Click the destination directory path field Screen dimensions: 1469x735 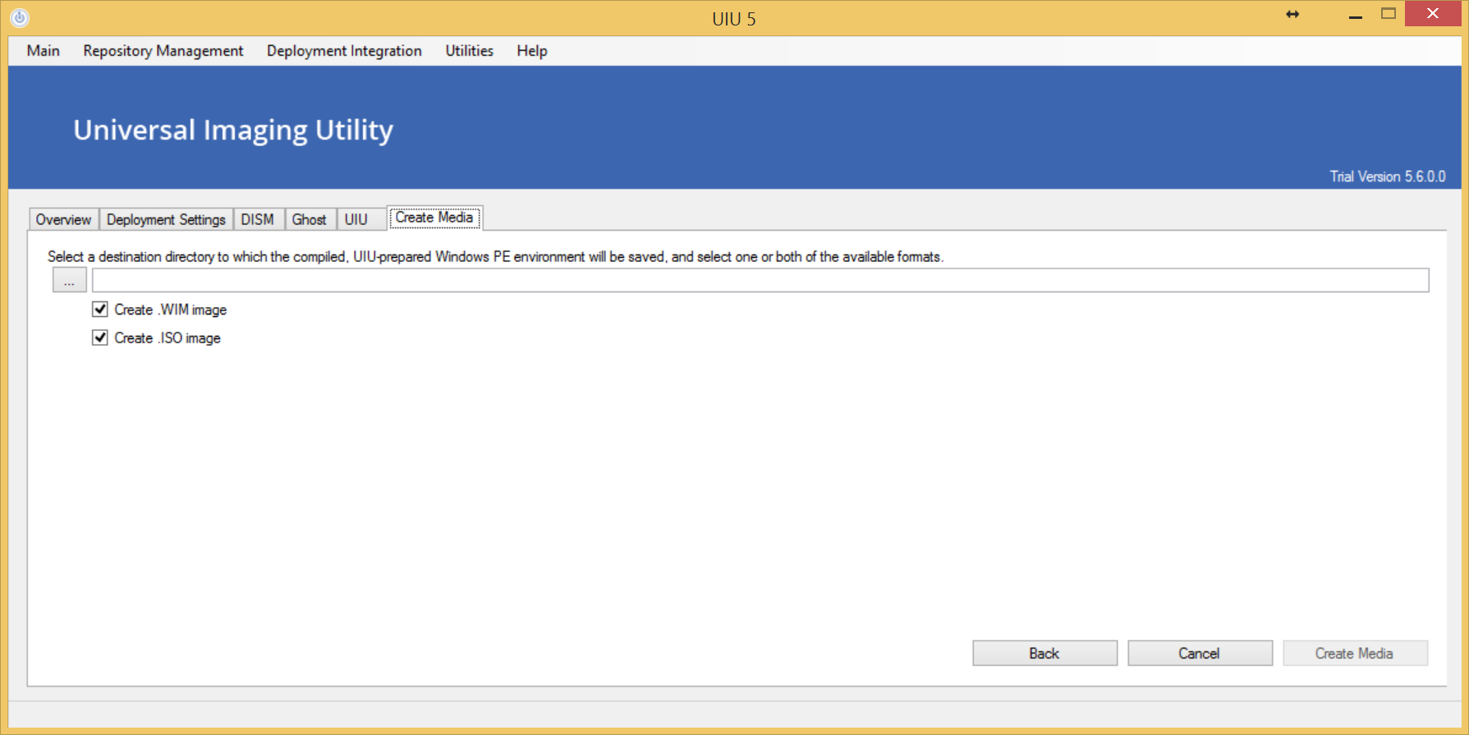coord(760,281)
